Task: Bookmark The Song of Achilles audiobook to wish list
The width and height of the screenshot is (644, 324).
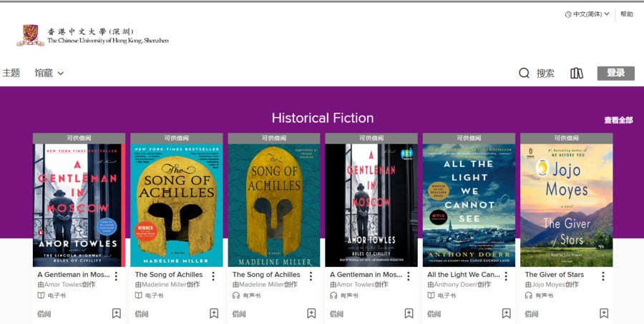Action: (x=311, y=313)
